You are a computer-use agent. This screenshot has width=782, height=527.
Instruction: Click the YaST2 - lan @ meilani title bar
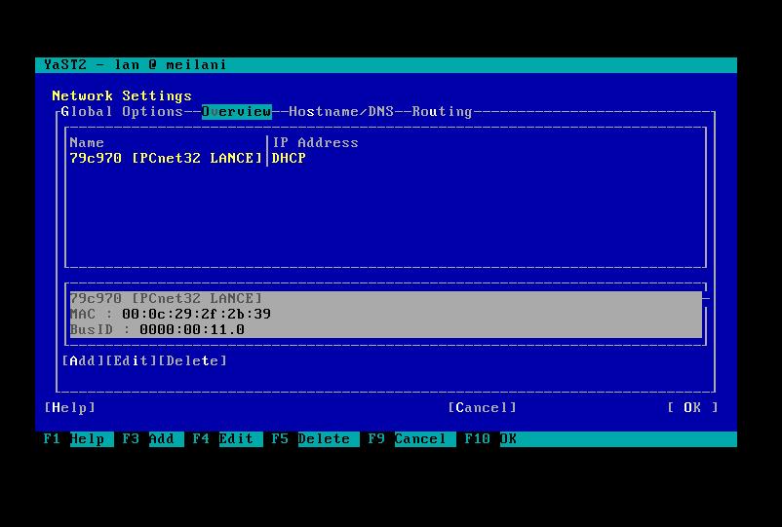386,64
